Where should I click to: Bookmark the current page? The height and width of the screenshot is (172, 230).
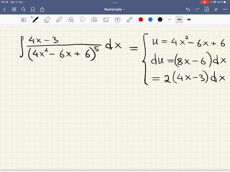coord(33,10)
